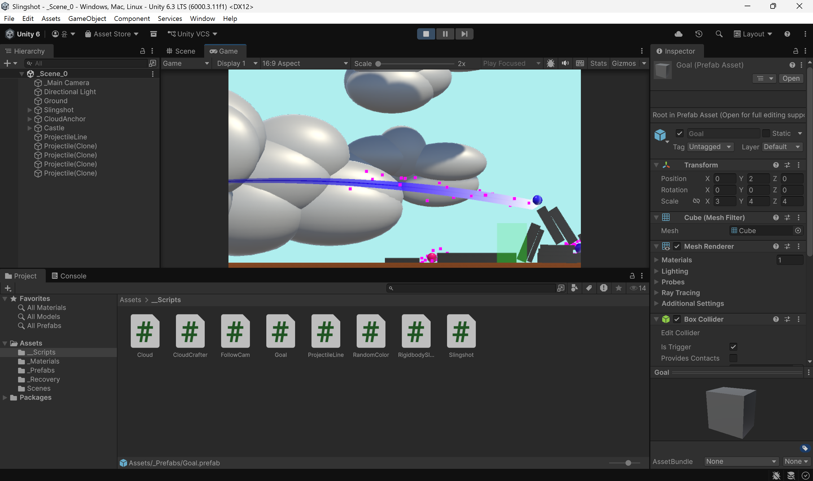
Task: Click the Box Collider preset icon
Action: 787,319
